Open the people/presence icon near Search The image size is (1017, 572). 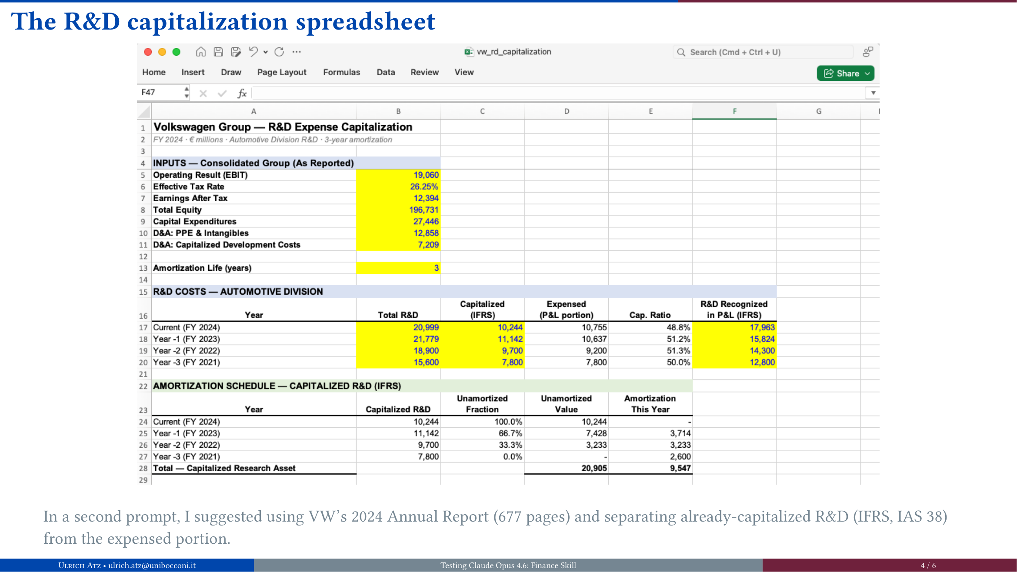pos(868,51)
